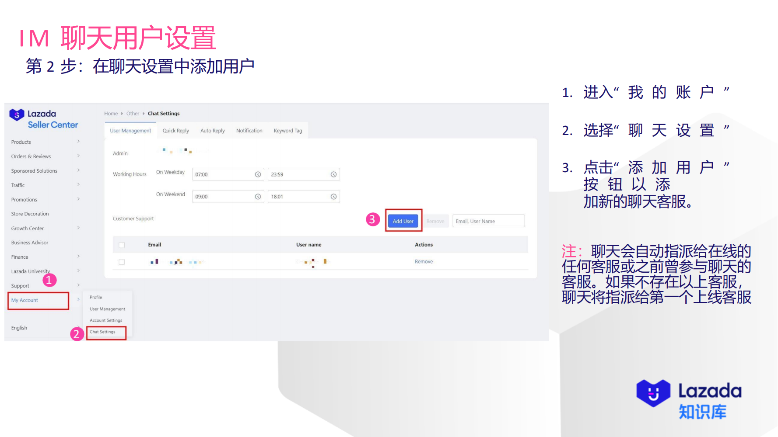Click the English language selector
The image size is (778, 437).
(19, 328)
